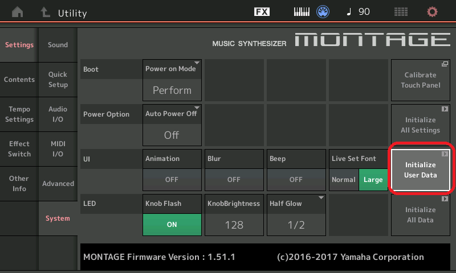Open the Half Glow dropdown
Screen dimensions: 456x273
pyautogui.click(x=296, y=214)
